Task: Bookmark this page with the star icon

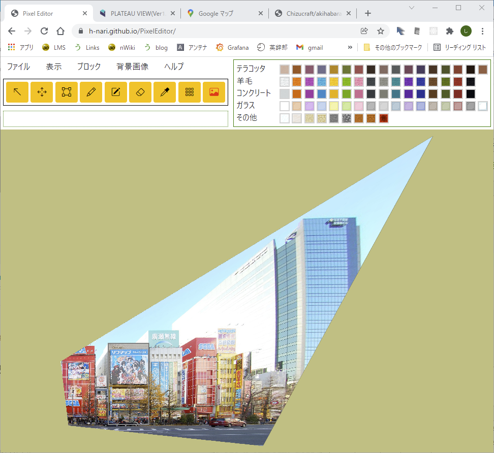Action: 380,31
